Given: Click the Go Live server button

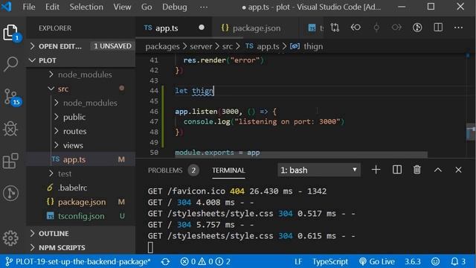Looking at the screenshot, I should pos(377,261).
